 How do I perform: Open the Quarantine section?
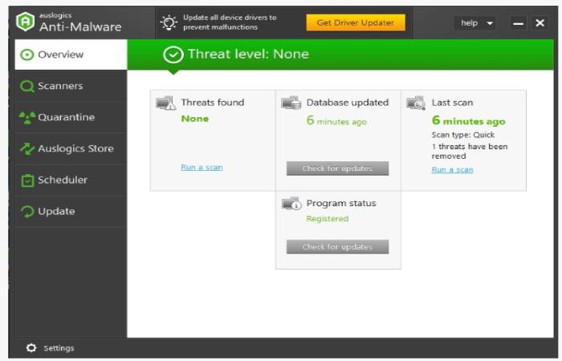71,117
